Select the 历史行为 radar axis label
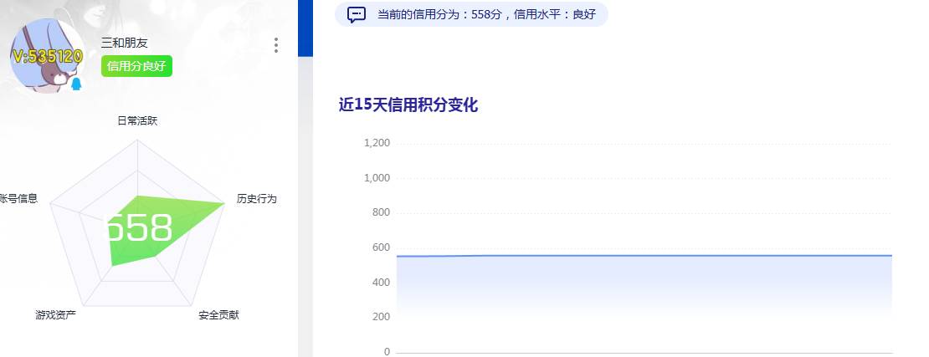Viewport: 929px width, 357px height. 257,198
